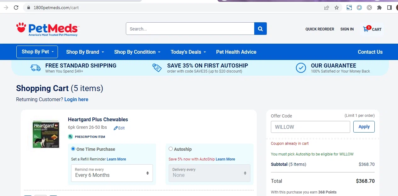Open Learn More about refill reminder

[x=116, y=159]
